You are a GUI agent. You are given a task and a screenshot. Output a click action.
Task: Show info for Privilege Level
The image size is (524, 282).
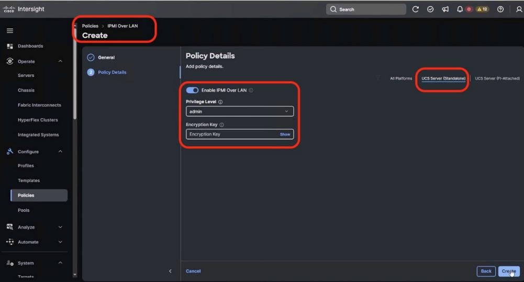[220, 102]
